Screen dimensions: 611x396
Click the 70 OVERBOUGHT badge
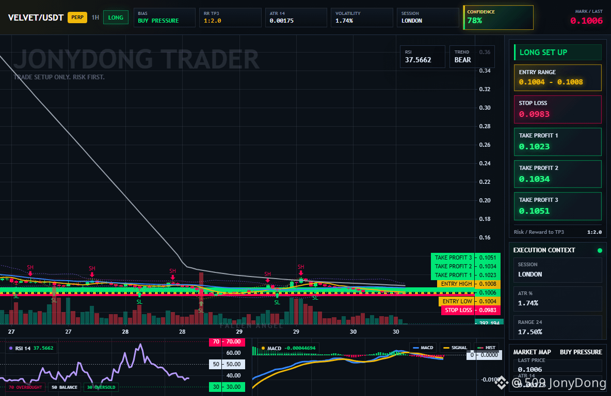(25, 387)
